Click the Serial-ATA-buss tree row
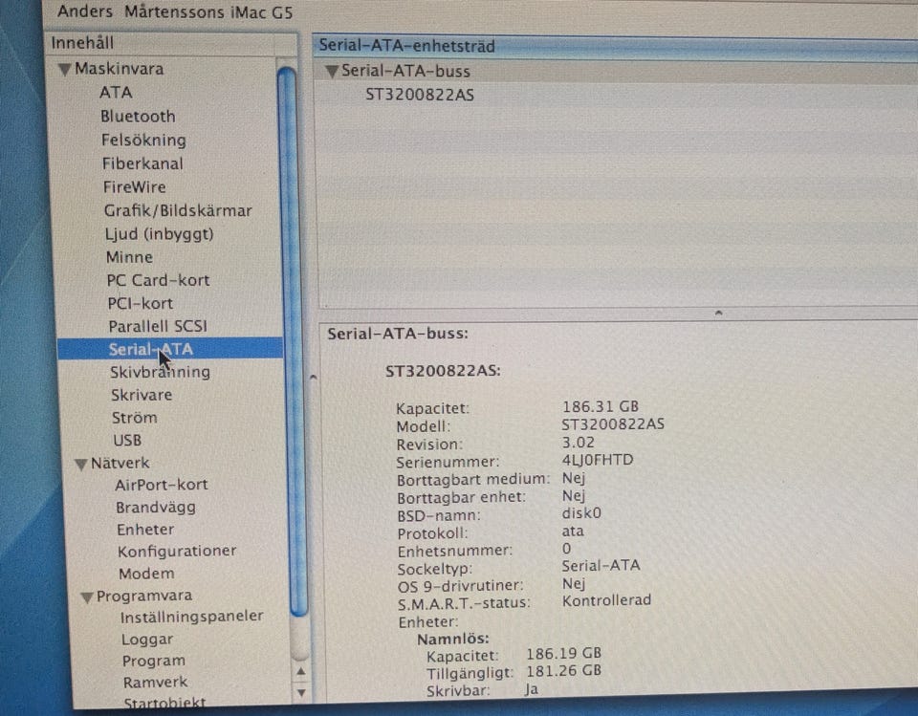 point(615,72)
